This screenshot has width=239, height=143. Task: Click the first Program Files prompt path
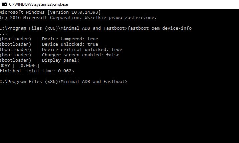point(63,28)
